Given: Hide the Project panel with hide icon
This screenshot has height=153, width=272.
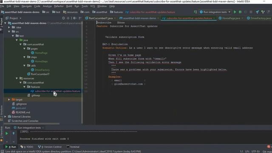Looking at the screenshot, I should pos(80,18).
